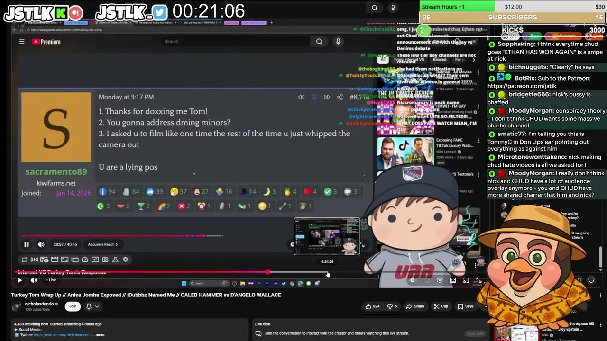Open Windows Start button in inner taskbar
This screenshot has height=341, width=607.
click(184, 284)
